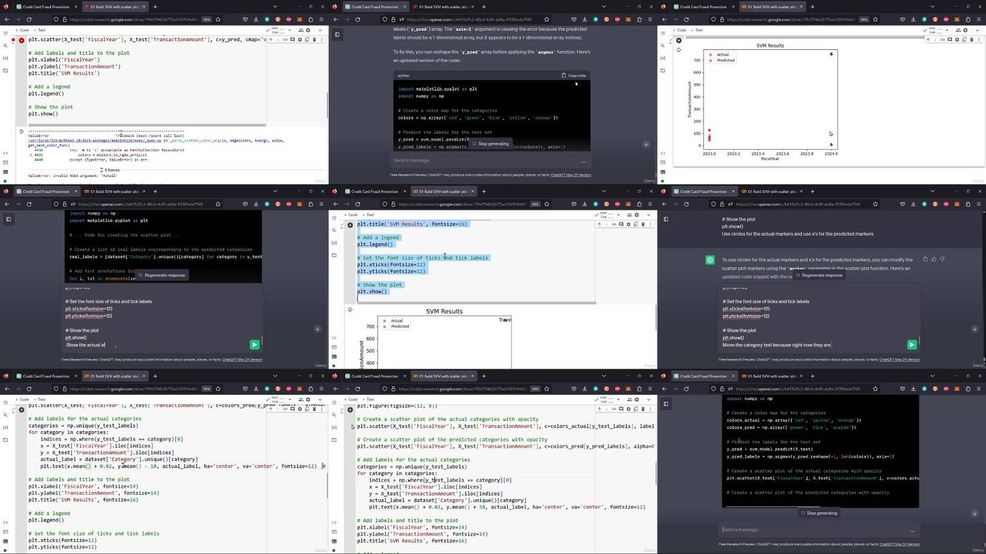
Task: Open more cell actions in highlighted-code Colab window
Action: [651, 224]
